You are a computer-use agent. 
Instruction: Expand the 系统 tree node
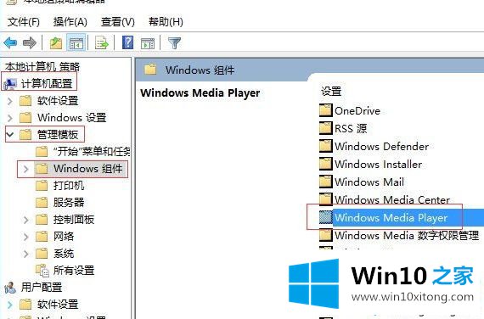(26, 254)
